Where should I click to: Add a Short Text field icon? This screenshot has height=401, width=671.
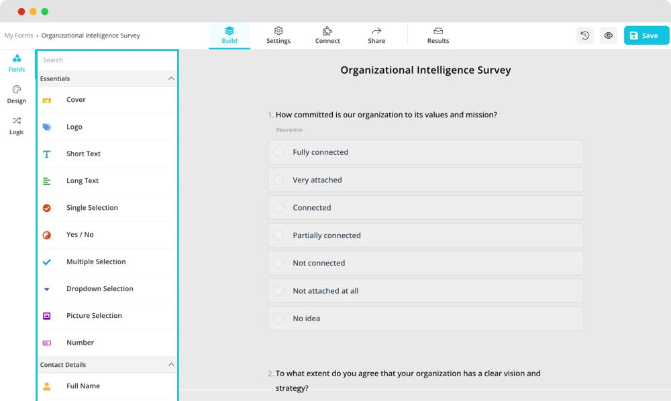pyautogui.click(x=47, y=154)
